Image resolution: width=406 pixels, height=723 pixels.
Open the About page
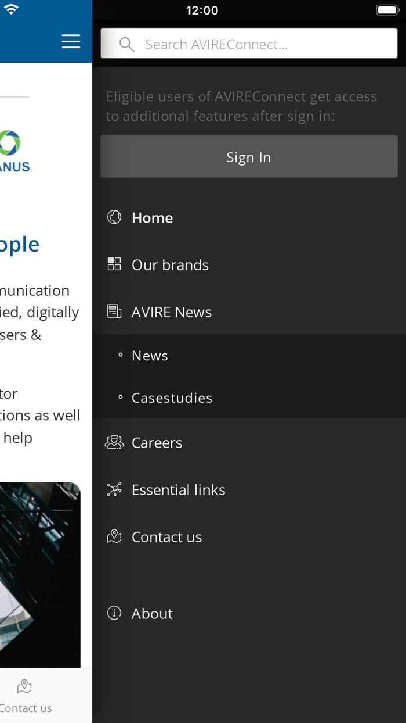pos(153,612)
